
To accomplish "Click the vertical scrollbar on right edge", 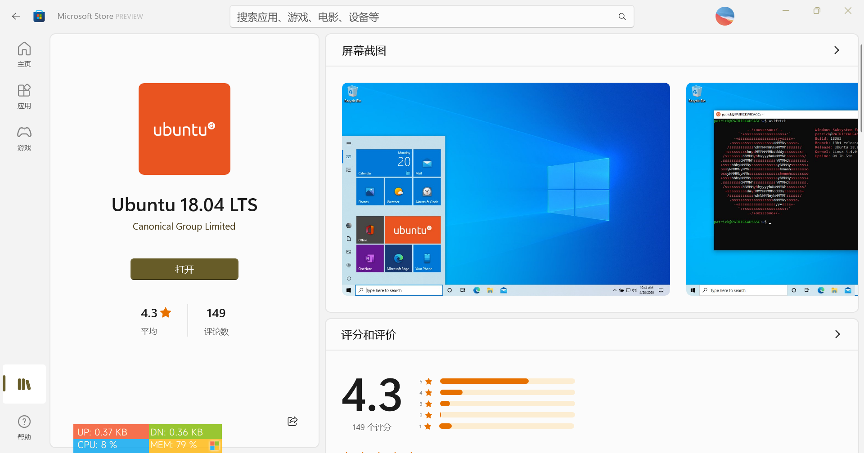I will [x=861, y=88].
